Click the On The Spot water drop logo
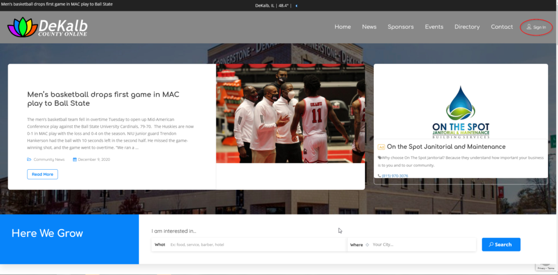This screenshot has height=275, width=558. click(x=460, y=104)
